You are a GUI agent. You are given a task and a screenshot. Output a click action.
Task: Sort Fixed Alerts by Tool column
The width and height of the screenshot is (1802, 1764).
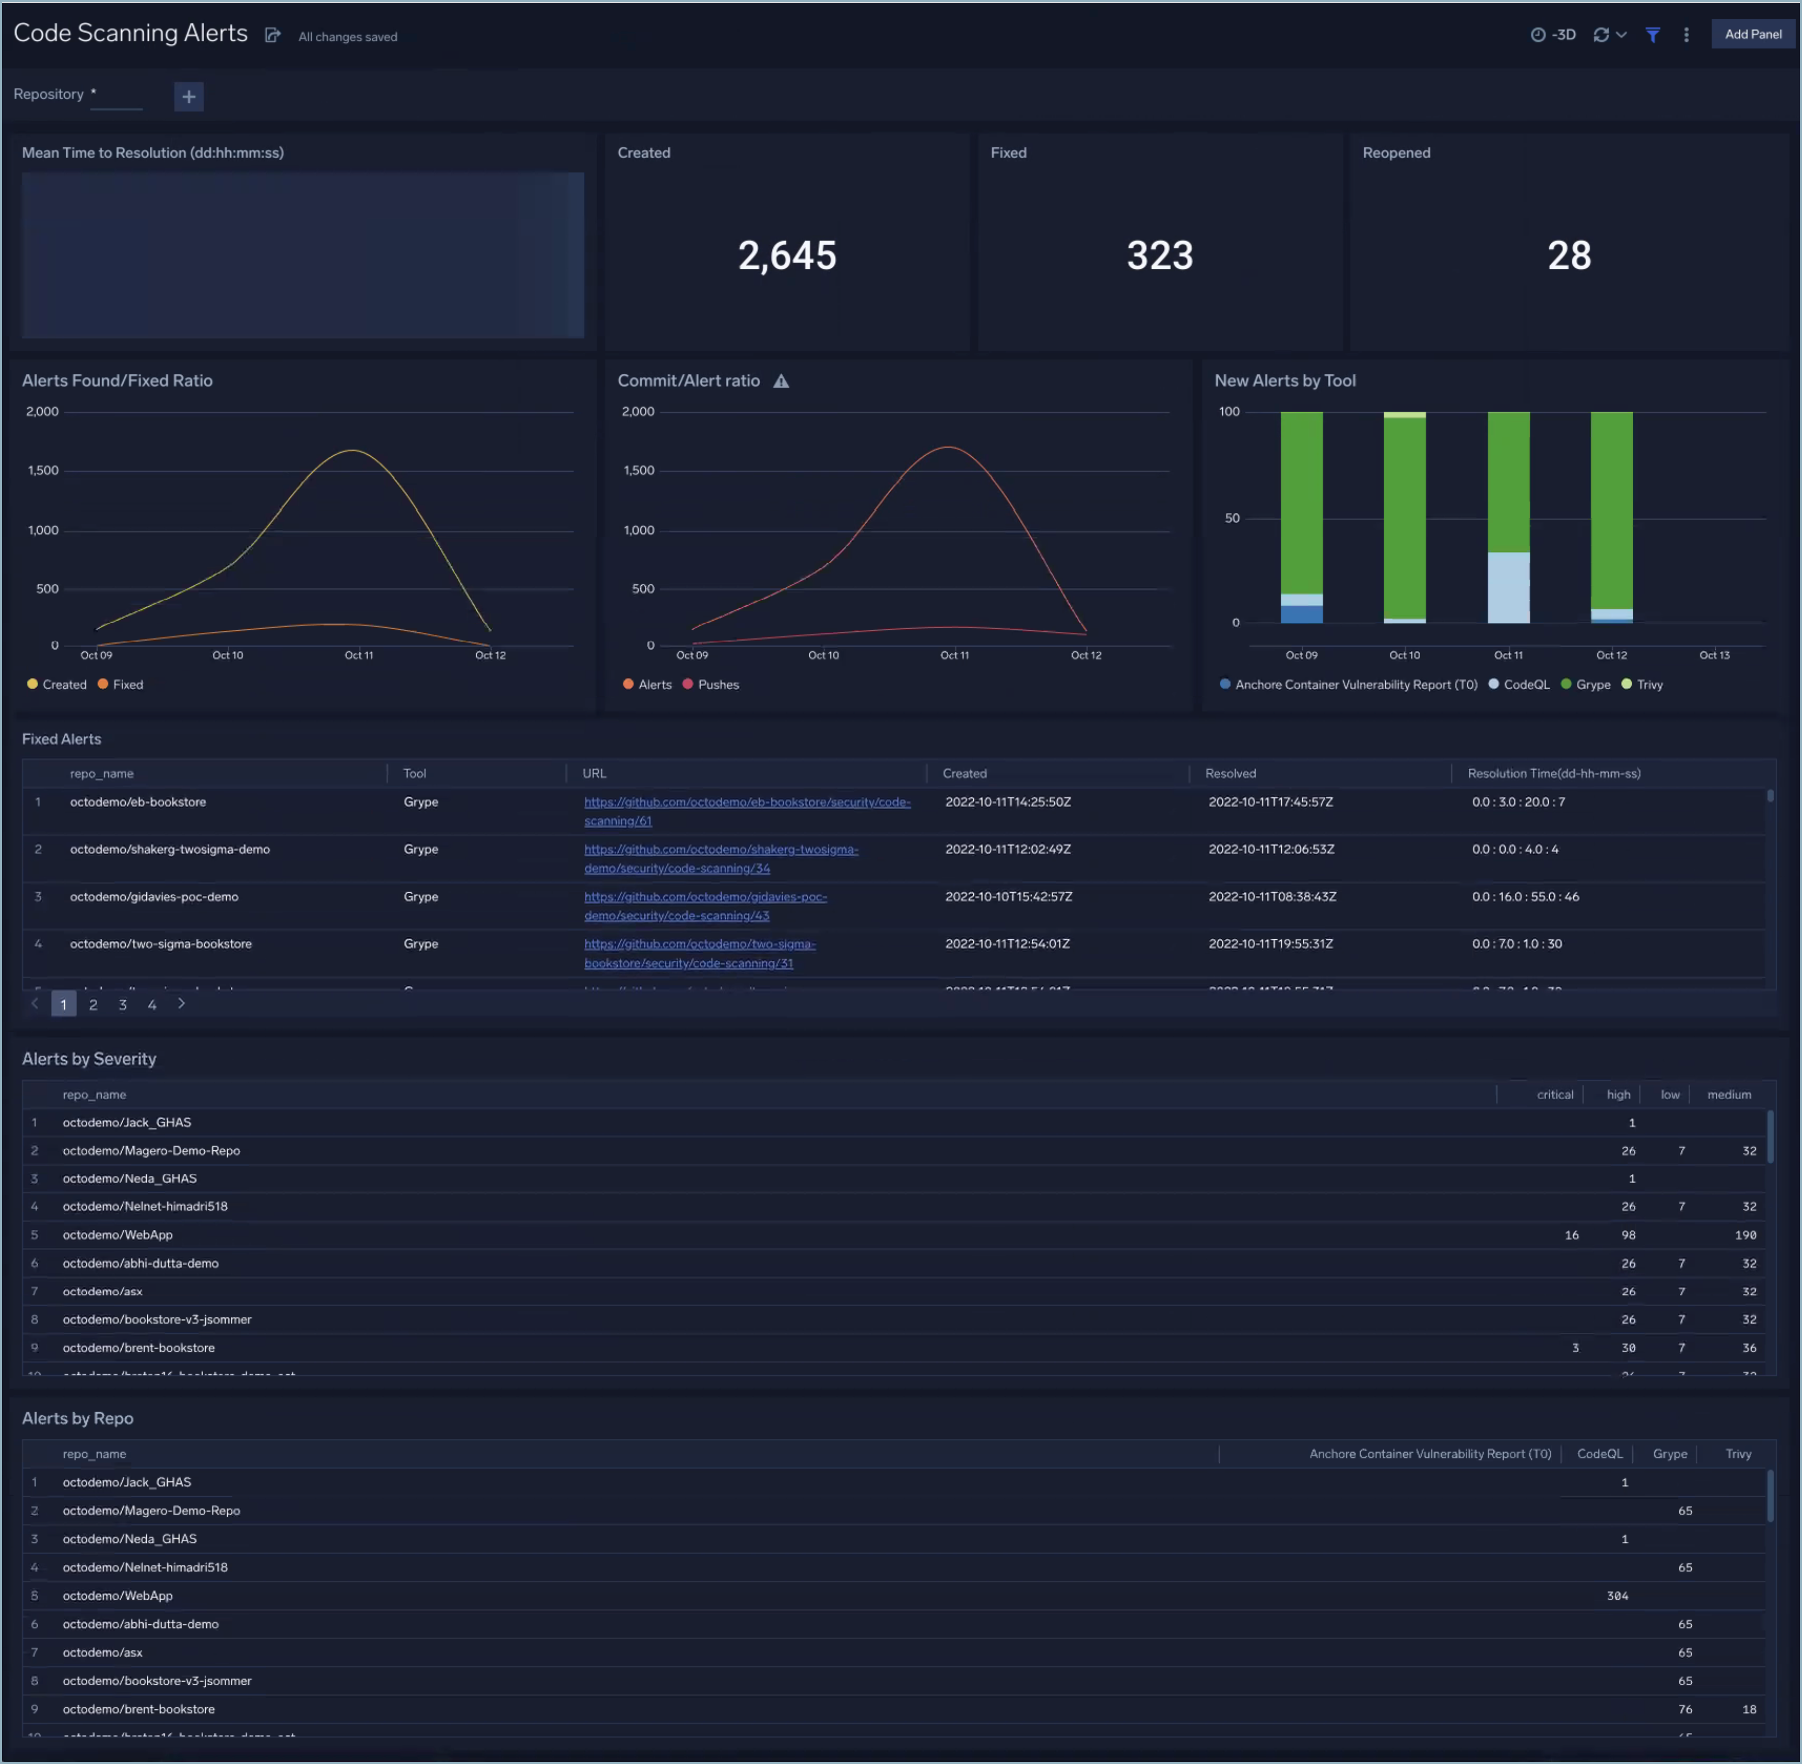click(x=415, y=774)
